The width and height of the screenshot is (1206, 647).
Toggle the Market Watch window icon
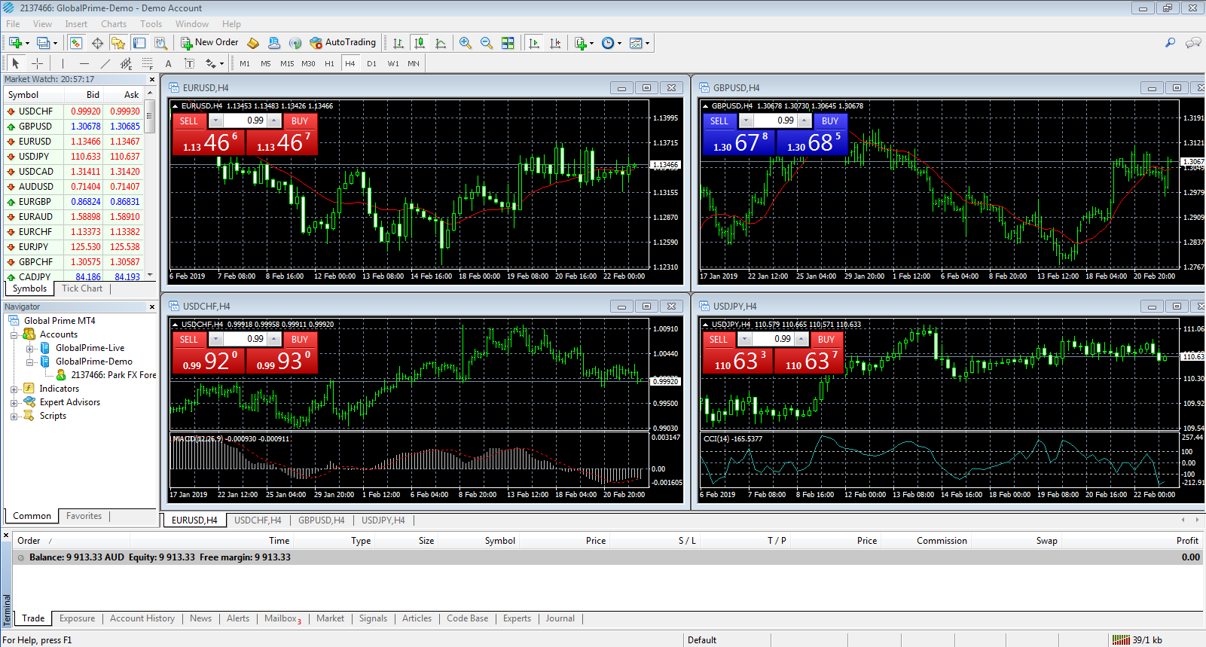pyautogui.click(x=76, y=43)
